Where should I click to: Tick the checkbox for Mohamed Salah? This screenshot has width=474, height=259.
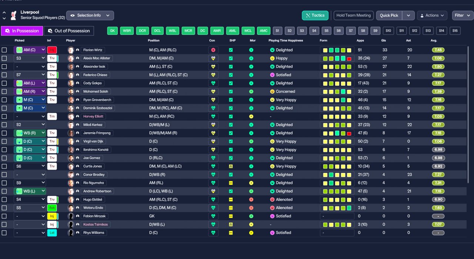point(4,91)
